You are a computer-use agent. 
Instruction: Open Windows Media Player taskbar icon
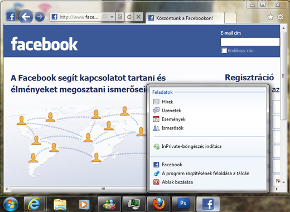pyautogui.click(x=84, y=204)
